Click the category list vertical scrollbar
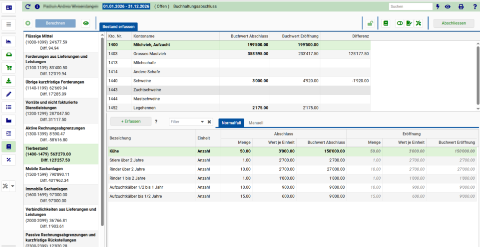The image size is (480, 247). coord(102,131)
